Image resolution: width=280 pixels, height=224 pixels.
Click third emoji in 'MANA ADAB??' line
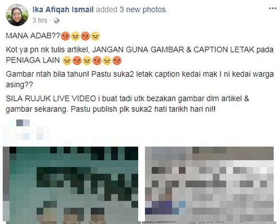tap(85, 36)
